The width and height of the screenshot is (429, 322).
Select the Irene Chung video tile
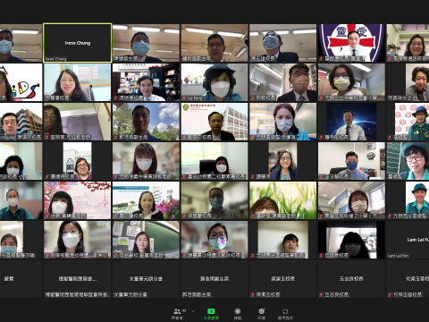click(x=78, y=43)
